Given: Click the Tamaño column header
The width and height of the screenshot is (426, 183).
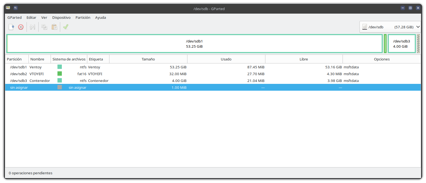Looking at the screenshot, I should [148, 59].
